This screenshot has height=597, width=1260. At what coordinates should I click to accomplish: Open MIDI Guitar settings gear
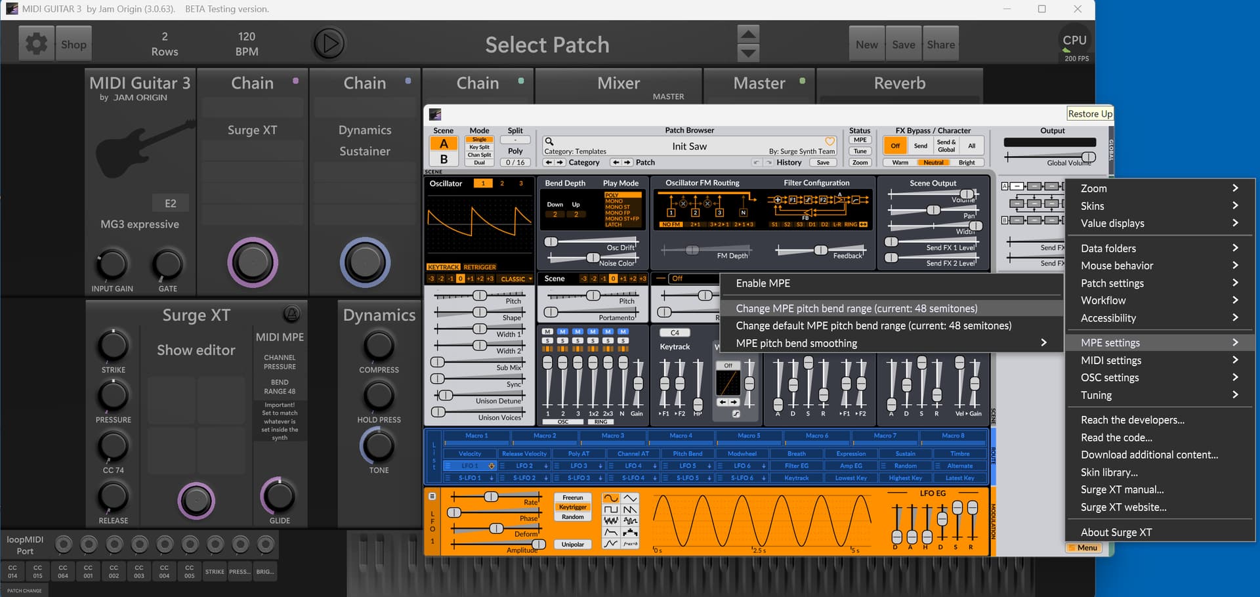[x=36, y=44]
